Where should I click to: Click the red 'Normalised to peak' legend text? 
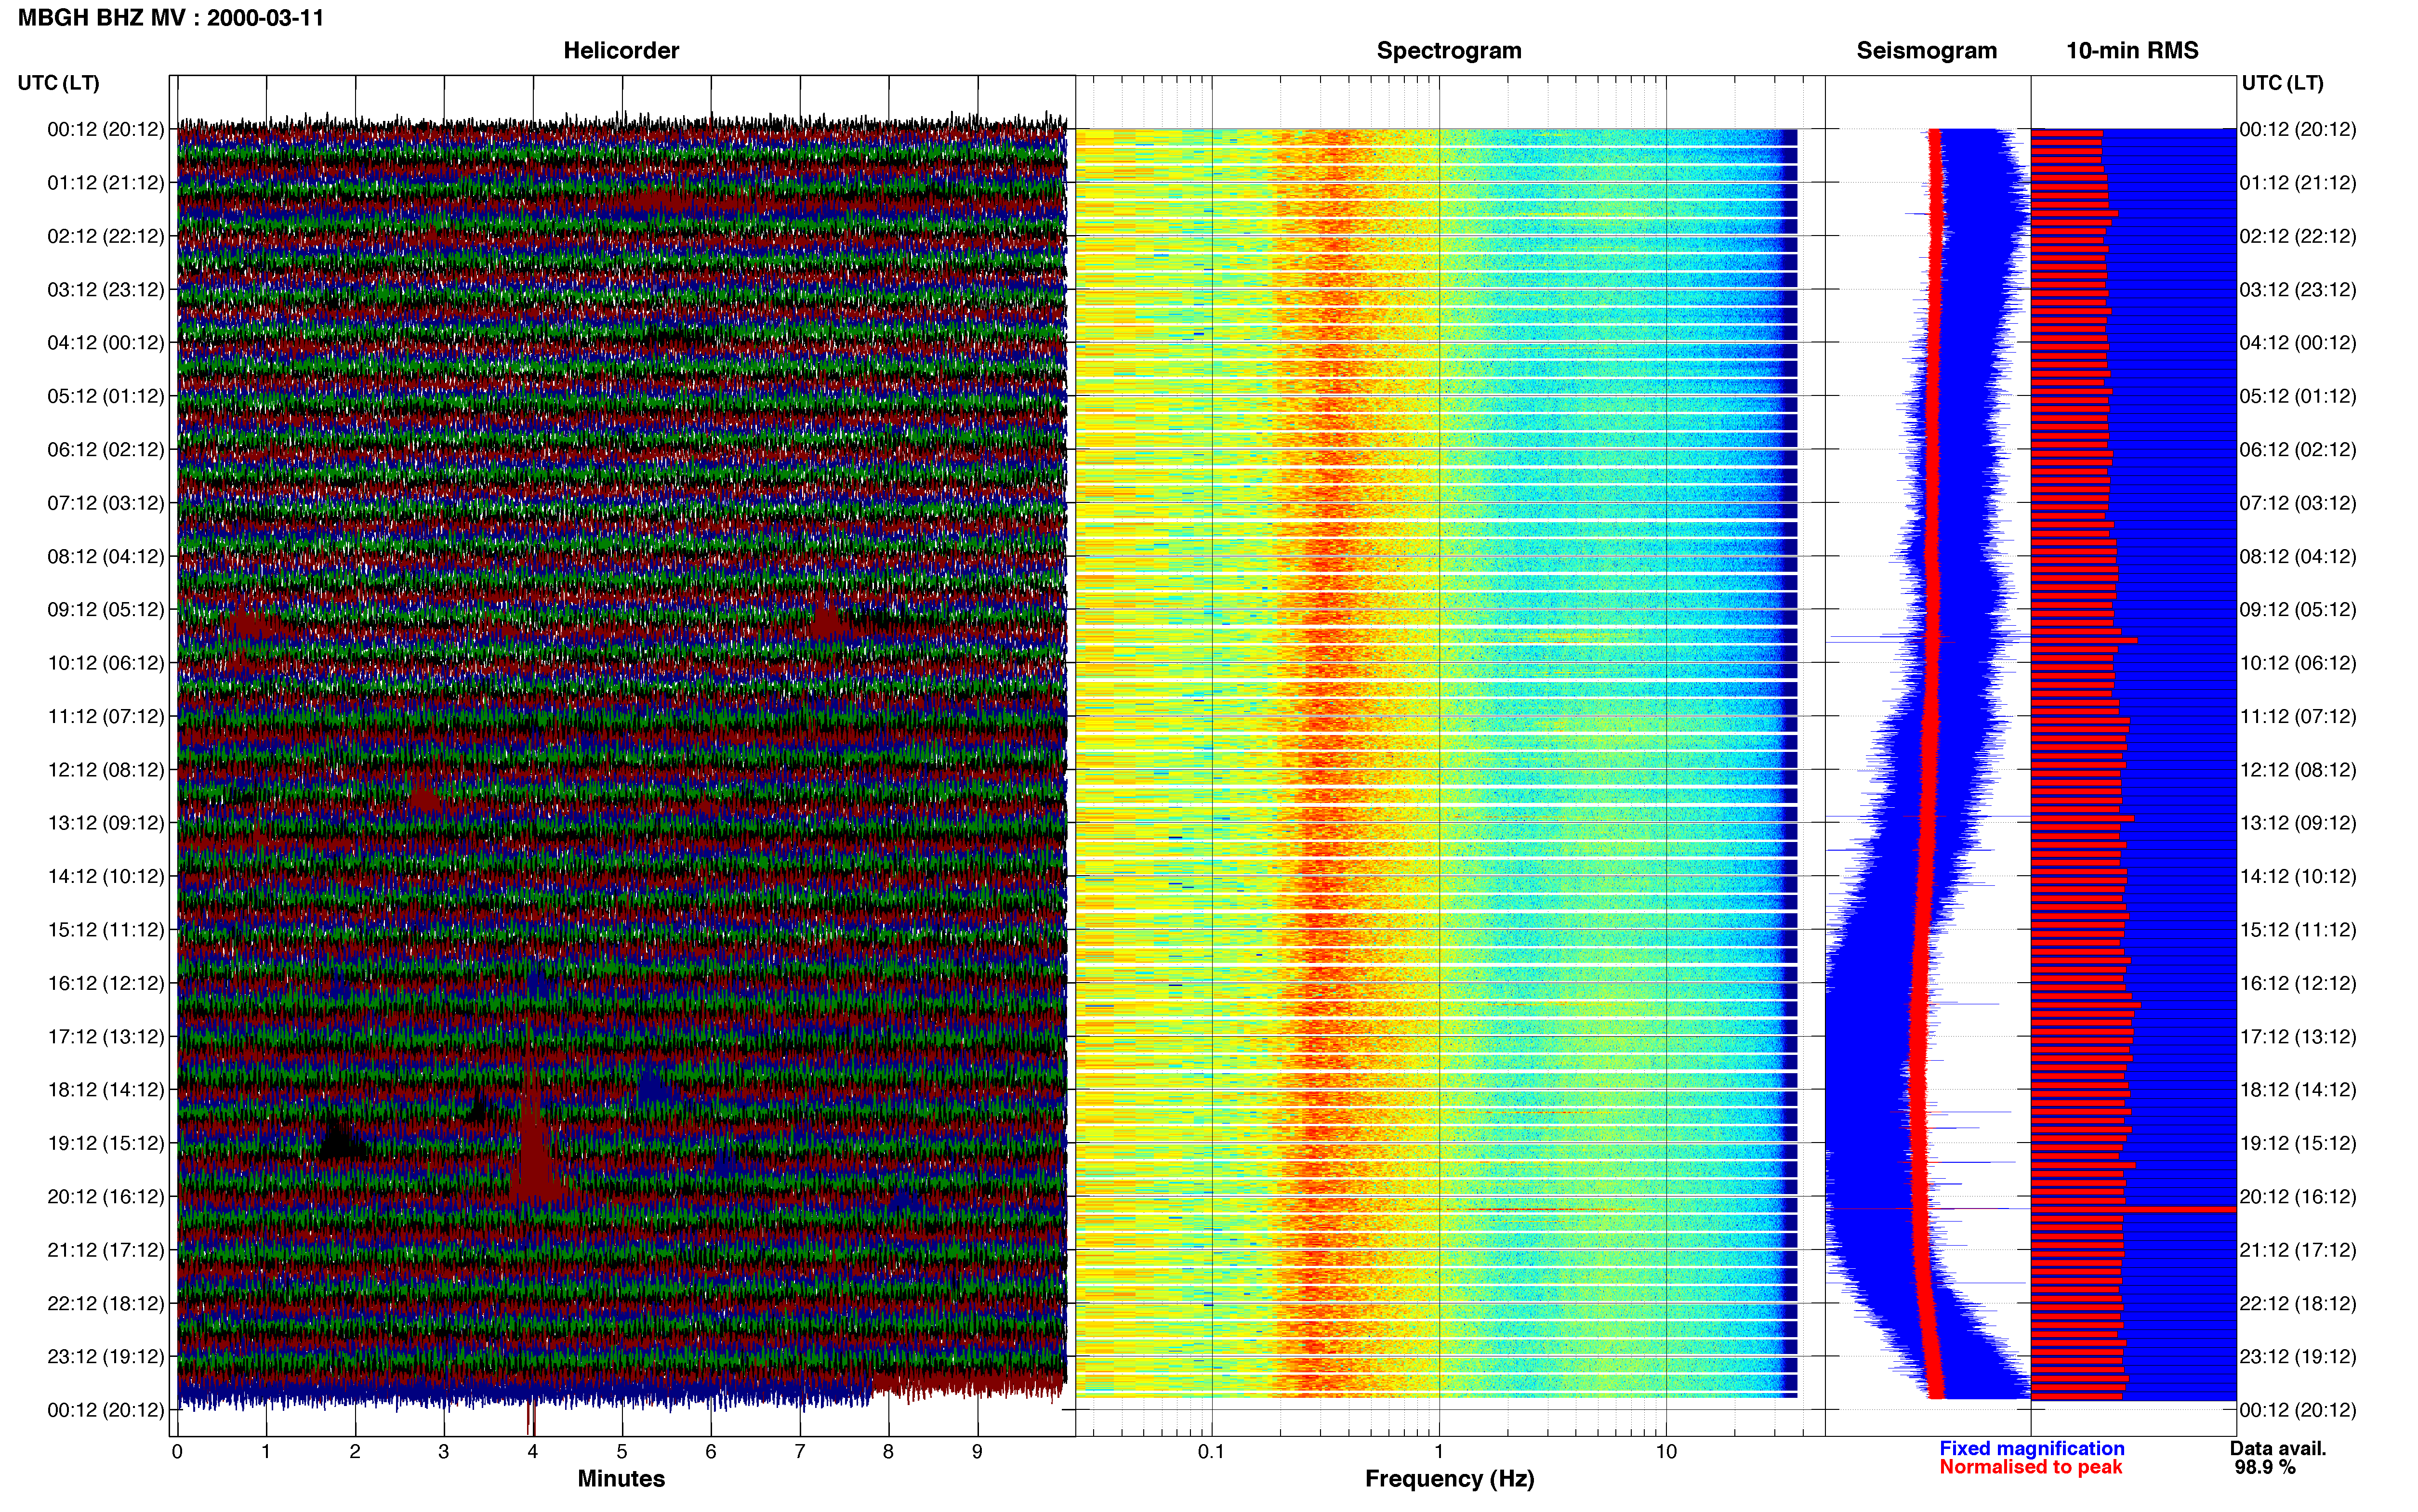(2030, 1467)
